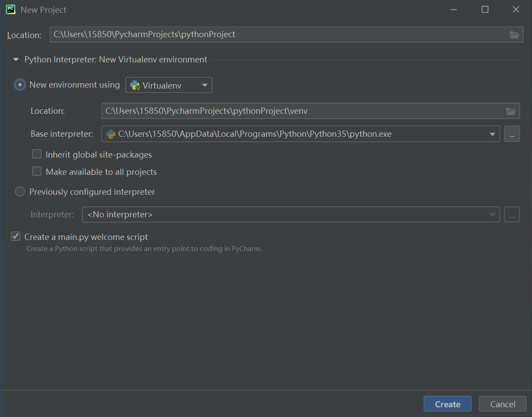Maximize the New Project window

[x=485, y=9]
